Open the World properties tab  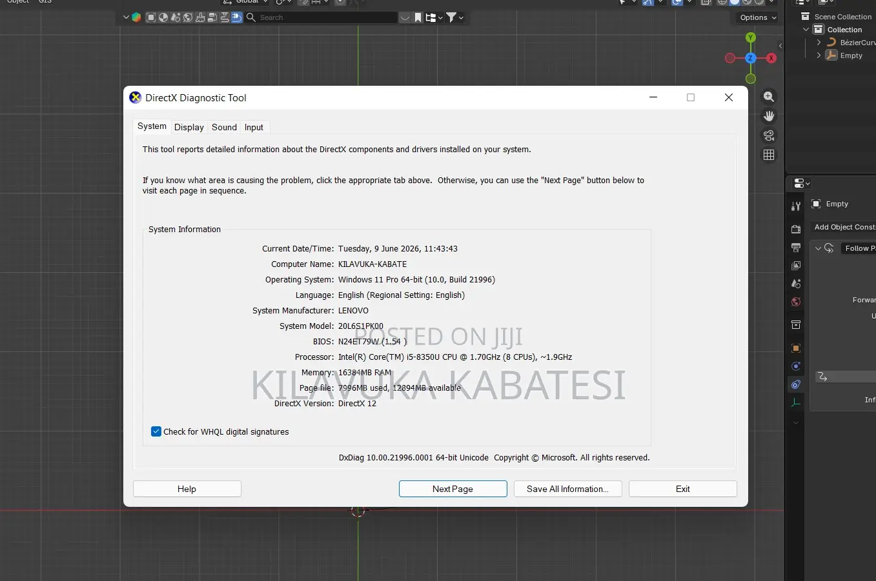(796, 302)
